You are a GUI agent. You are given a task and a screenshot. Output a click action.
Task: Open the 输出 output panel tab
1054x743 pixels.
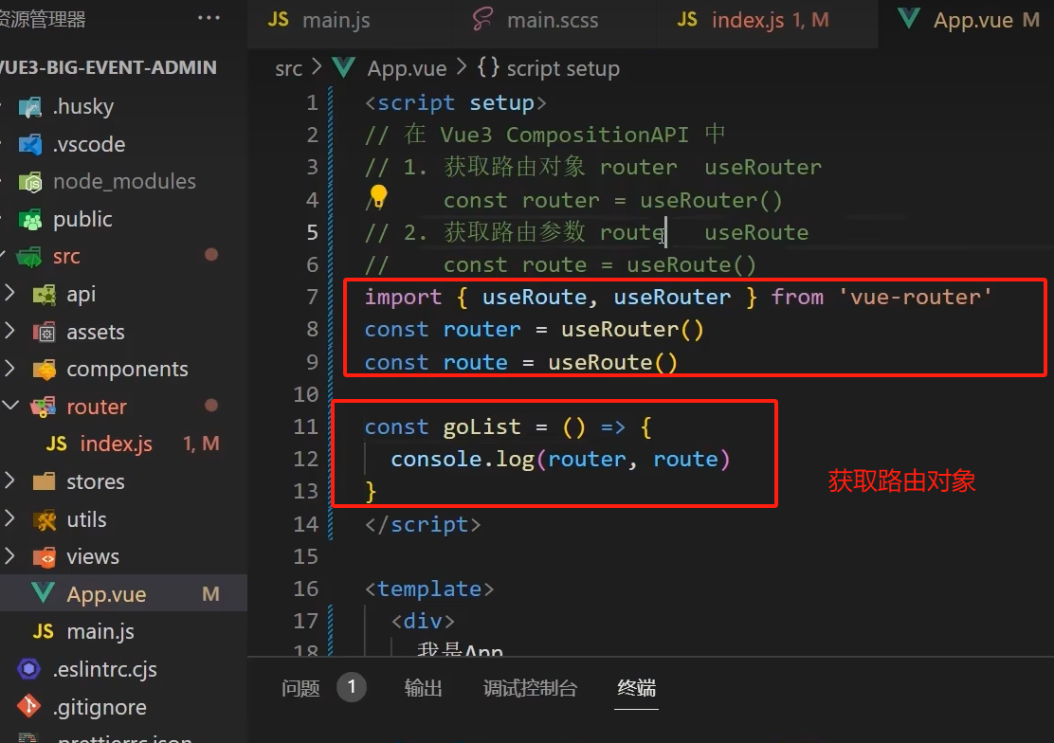[x=423, y=688]
